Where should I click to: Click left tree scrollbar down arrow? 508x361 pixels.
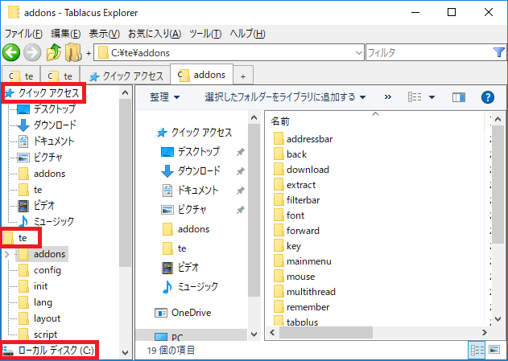[125, 352]
